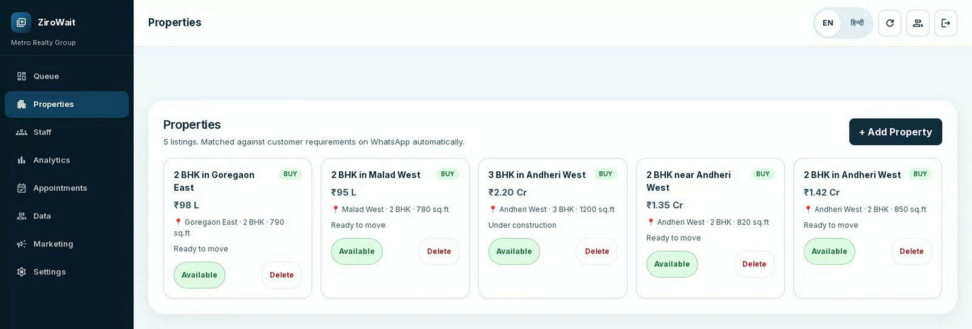The height and width of the screenshot is (329, 972).
Task: Click BUY tag on Malad West card
Action: coord(448,174)
